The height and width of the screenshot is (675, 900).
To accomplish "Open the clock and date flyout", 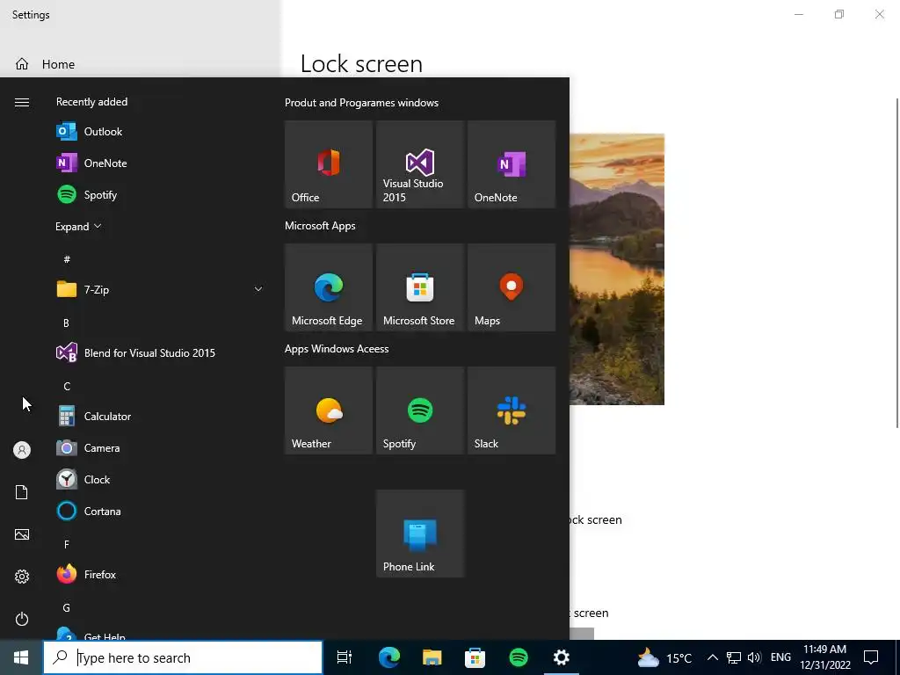I will [824, 657].
